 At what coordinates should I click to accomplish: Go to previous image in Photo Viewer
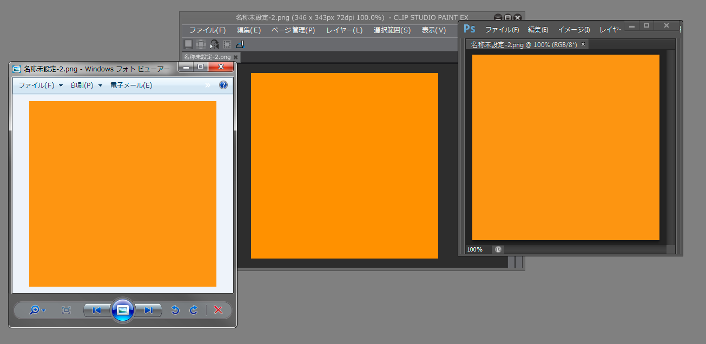[97, 310]
